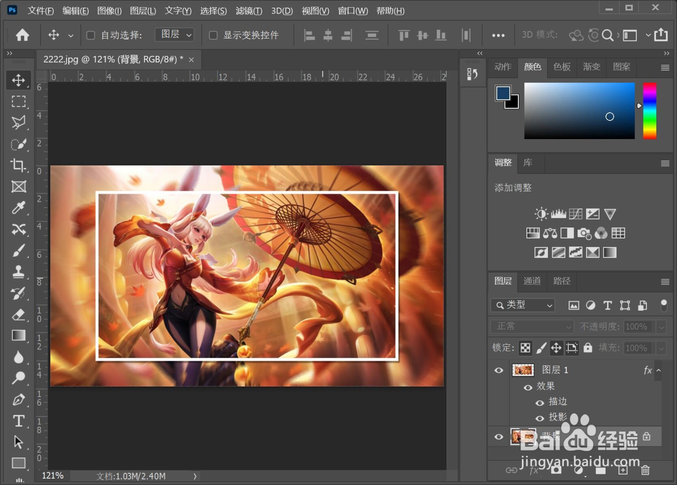677x485 pixels.
Task: Select the Gradient tool
Action: click(19, 335)
